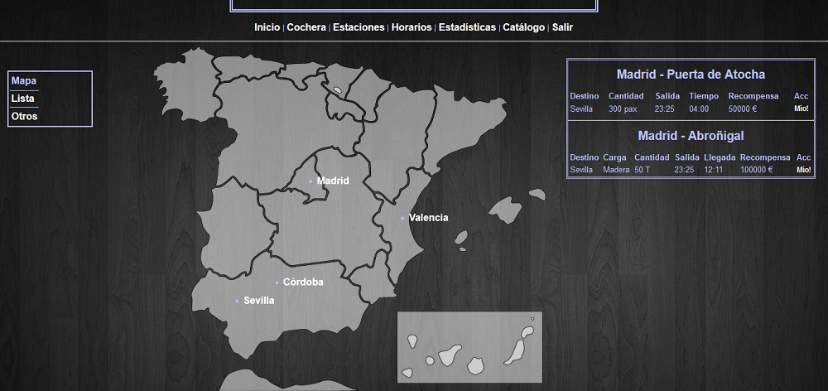
Task: Open Estadísticas in the top navigation
Action: [467, 27]
